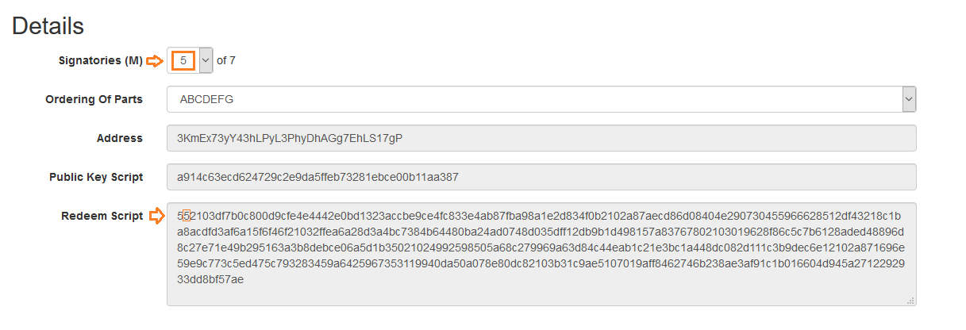This screenshot has width=966, height=330.
Task: Click the orange arrow beside Signatories (M)
Action: tap(156, 60)
